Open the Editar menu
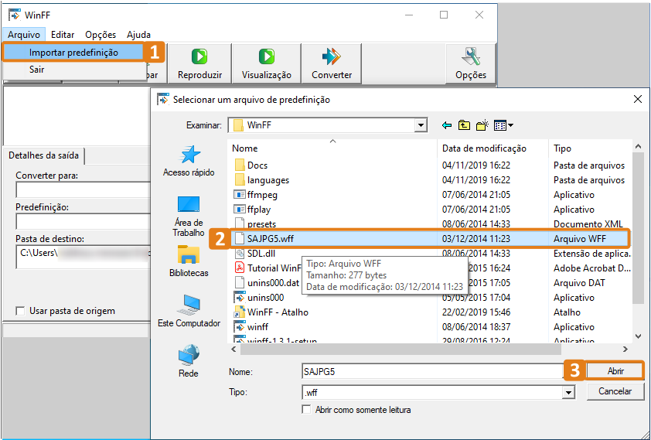 63,35
